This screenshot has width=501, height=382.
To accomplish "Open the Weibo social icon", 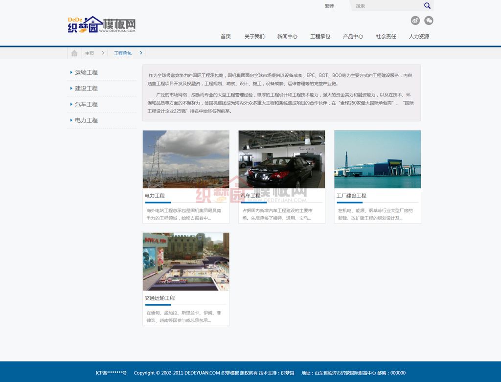I will tap(415, 21).
